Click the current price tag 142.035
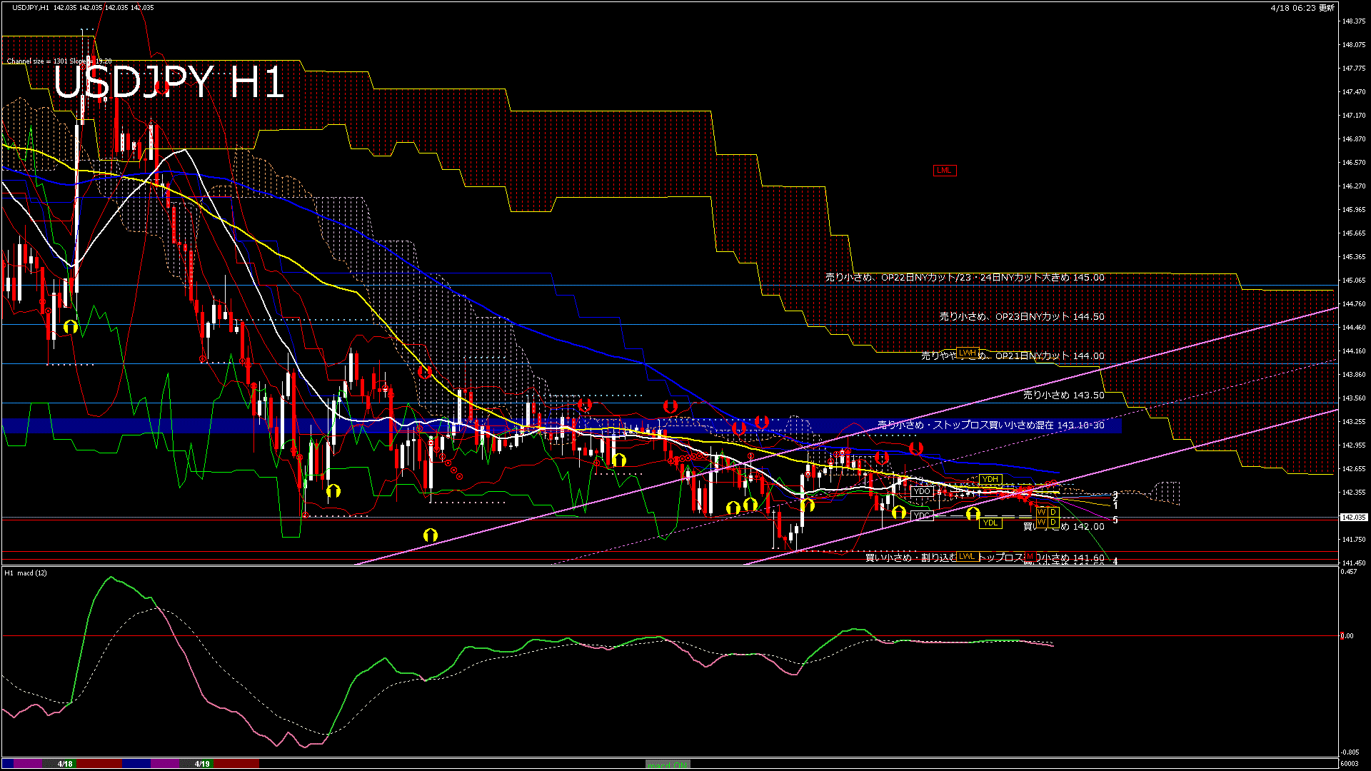Screen dimensions: 1371x771 click(1353, 517)
